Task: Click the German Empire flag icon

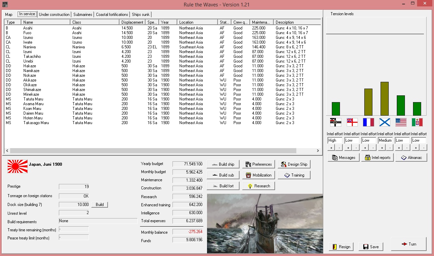Action: pyautogui.click(x=336, y=122)
